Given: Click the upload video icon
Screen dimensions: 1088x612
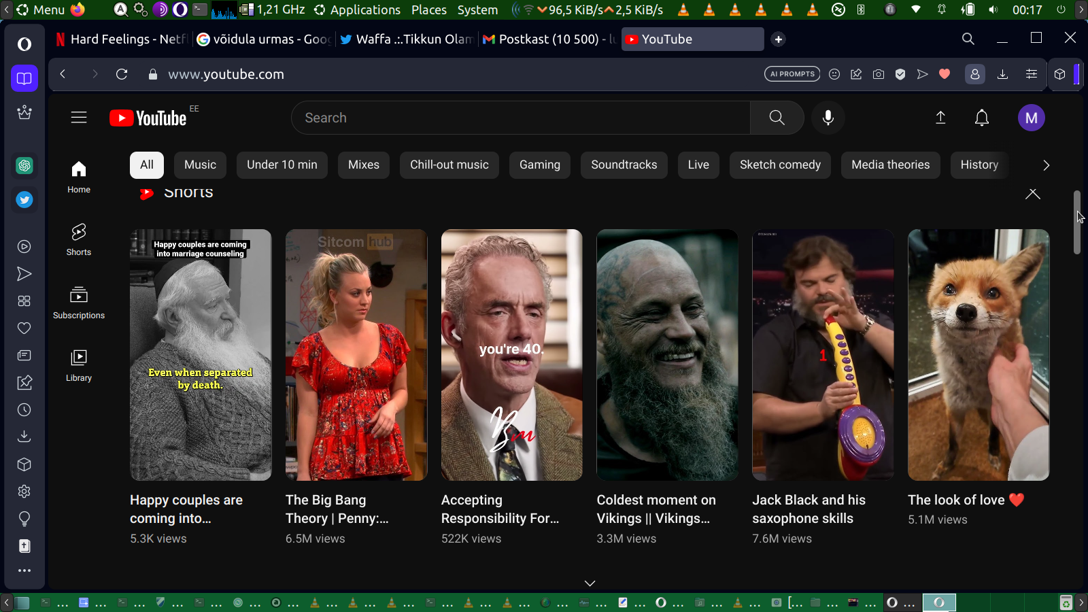Looking at the screenshot, I should click(940, 118).
